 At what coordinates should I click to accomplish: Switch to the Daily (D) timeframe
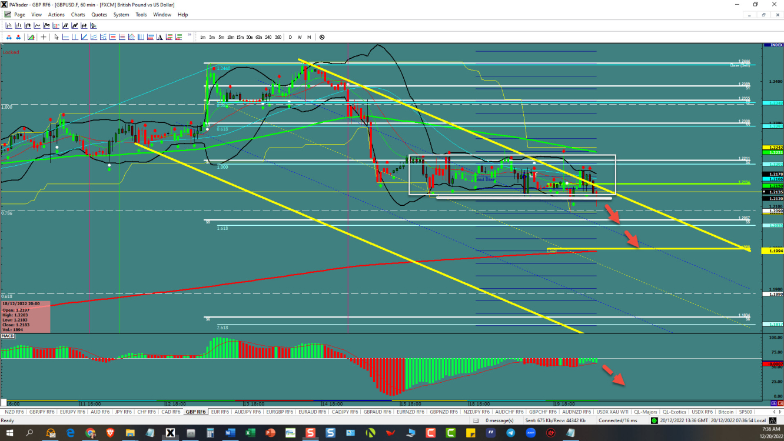point(290,37)
